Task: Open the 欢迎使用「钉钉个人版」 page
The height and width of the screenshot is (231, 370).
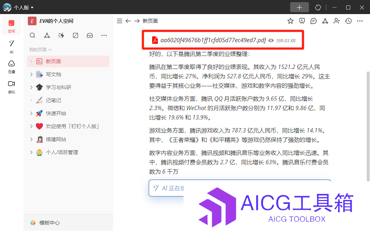Action: click(72, 126)
